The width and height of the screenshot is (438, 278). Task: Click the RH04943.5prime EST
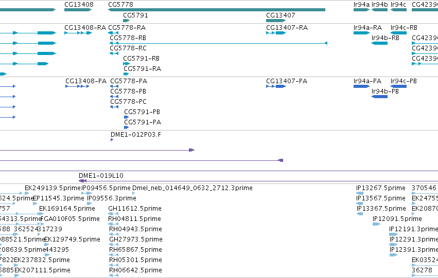(114, 234)
